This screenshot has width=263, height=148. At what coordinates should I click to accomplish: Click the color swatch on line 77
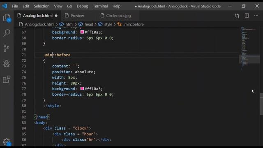[x=82, y=88]
